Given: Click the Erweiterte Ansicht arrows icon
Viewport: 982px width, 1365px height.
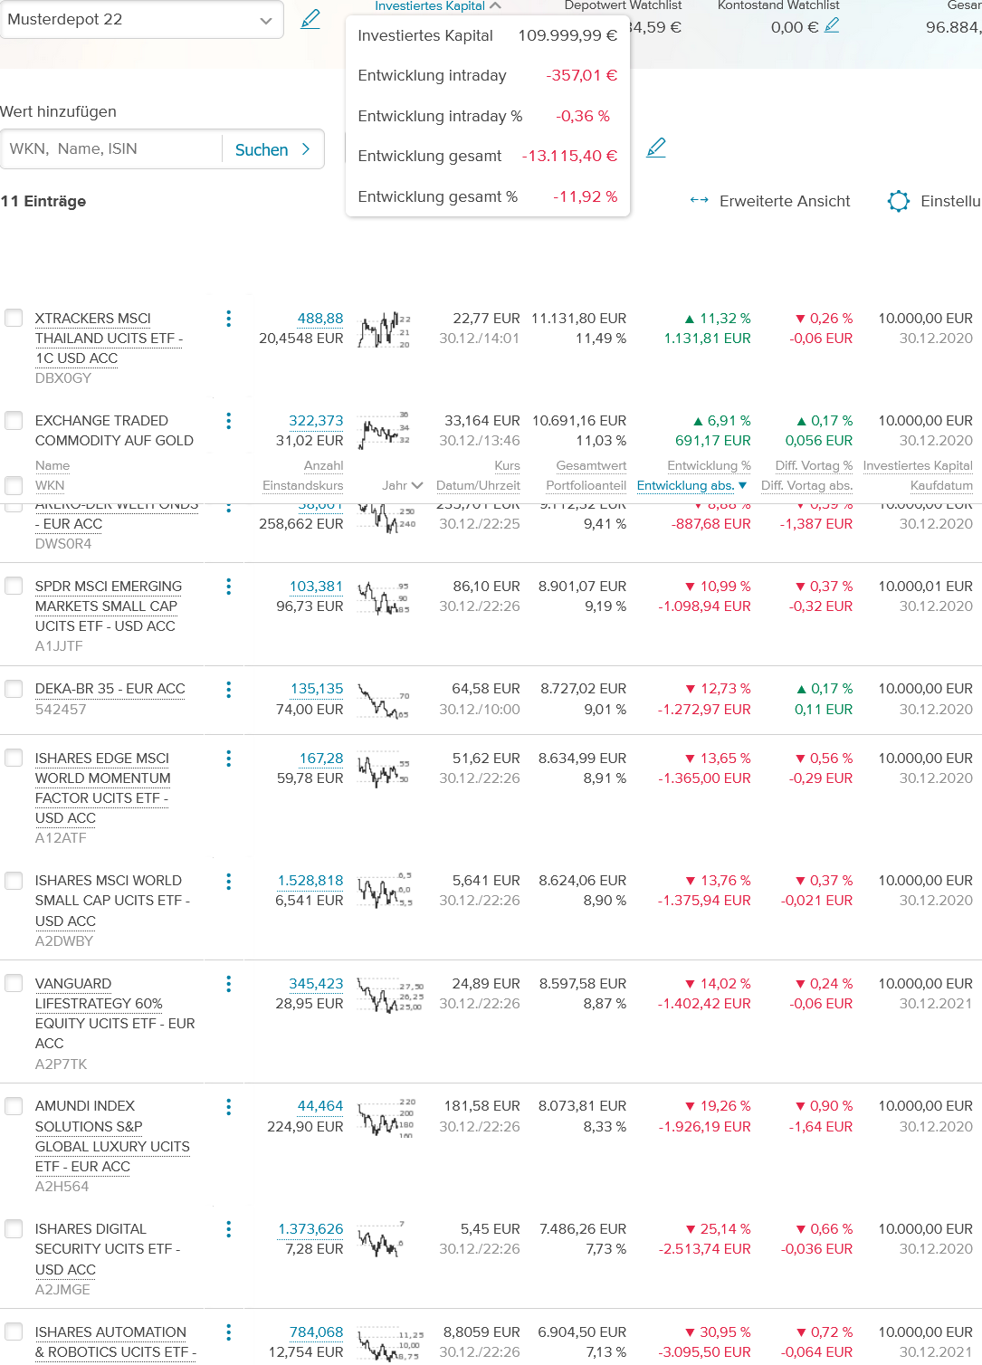Looking at the screenshot, I should click(x=699, y=200).
